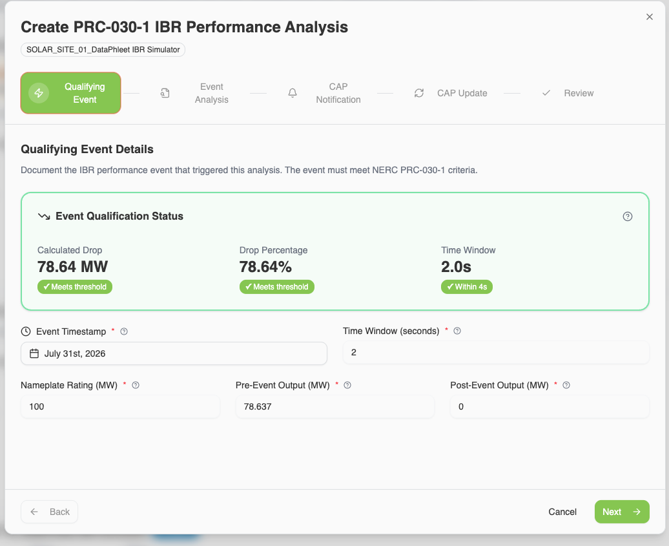Viewport: 669px width, 546px height.
Task: Click the lightning bolt Qualifying Event icon
Action: tap(39, 93)
